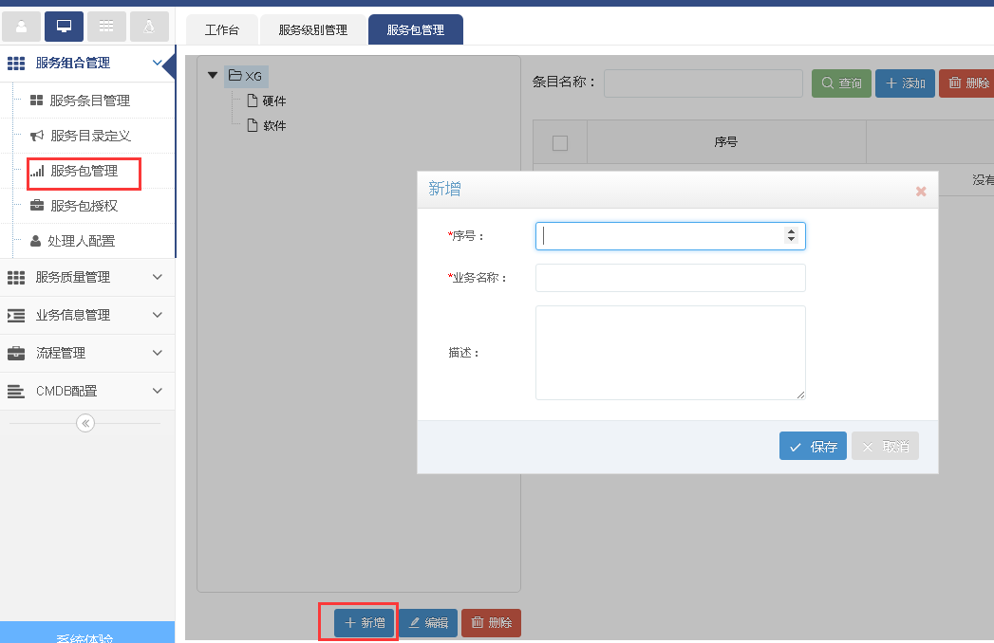Click the monitor icon in the top toolbar

64,26
